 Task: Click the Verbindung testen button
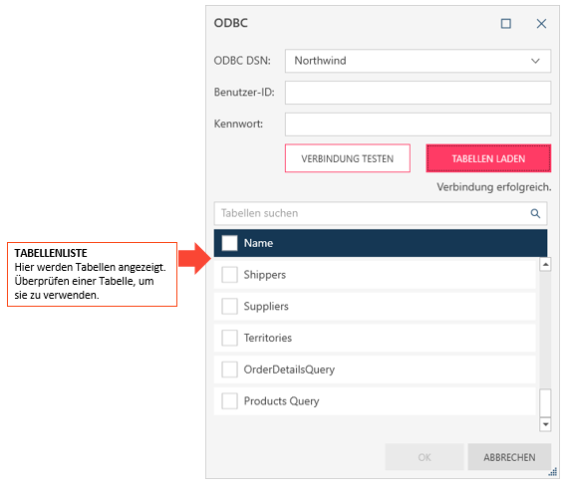click(x=348, y=158)
